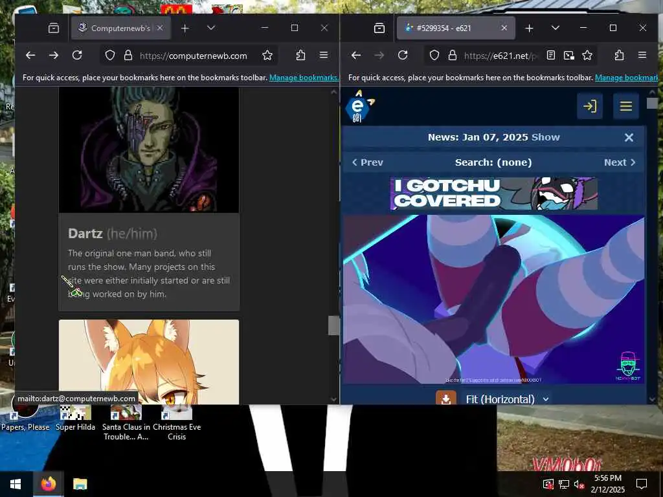Open the application menu in the e621 window
Screen dimensions: 663x497
[x=642, y=55]
